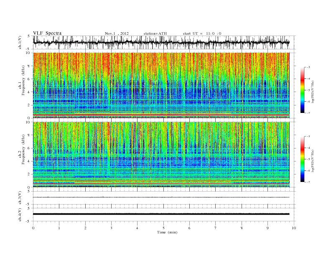Screen dimensions: 331x256
Task: Click the "-5" tick on ch.1 colorbar
Action: pyautogui.click(x=308, y=90)
